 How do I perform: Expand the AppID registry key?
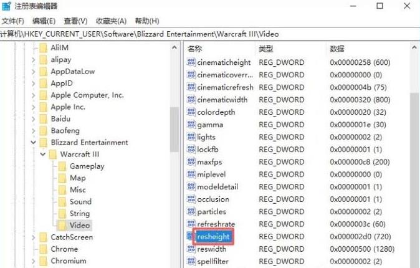point(34,84)
